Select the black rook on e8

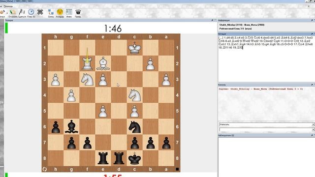[x=103, y=158]
